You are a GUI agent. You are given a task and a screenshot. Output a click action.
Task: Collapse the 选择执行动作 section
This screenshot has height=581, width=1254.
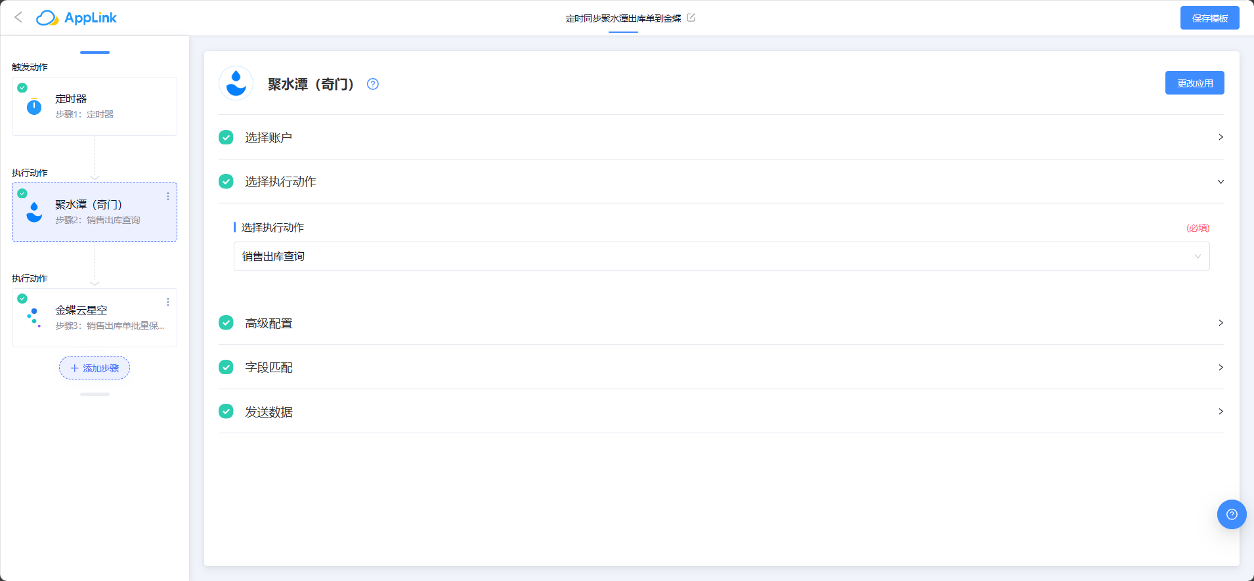tap(721, 181)
